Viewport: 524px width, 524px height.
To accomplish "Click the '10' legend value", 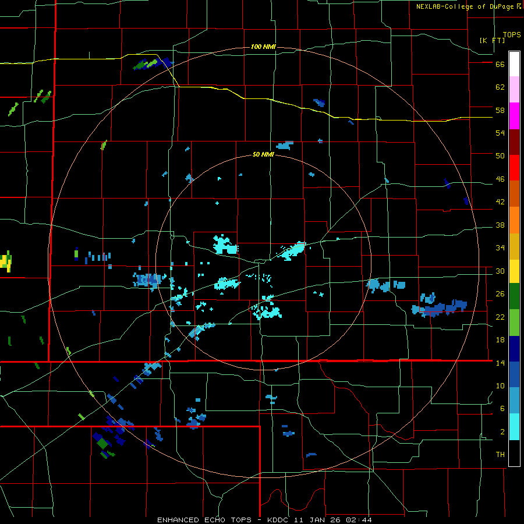I will coord(500,386).
